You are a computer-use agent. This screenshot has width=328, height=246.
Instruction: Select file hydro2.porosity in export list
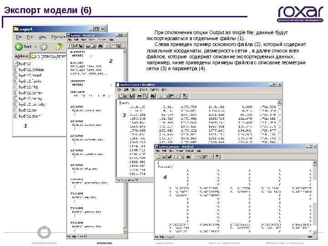pos(30,104)
